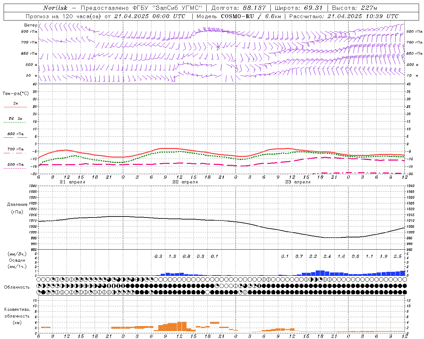Click the model label "COSMO-RU / 6.6км"
Screen dimensions: 424x339
[251, 16]
